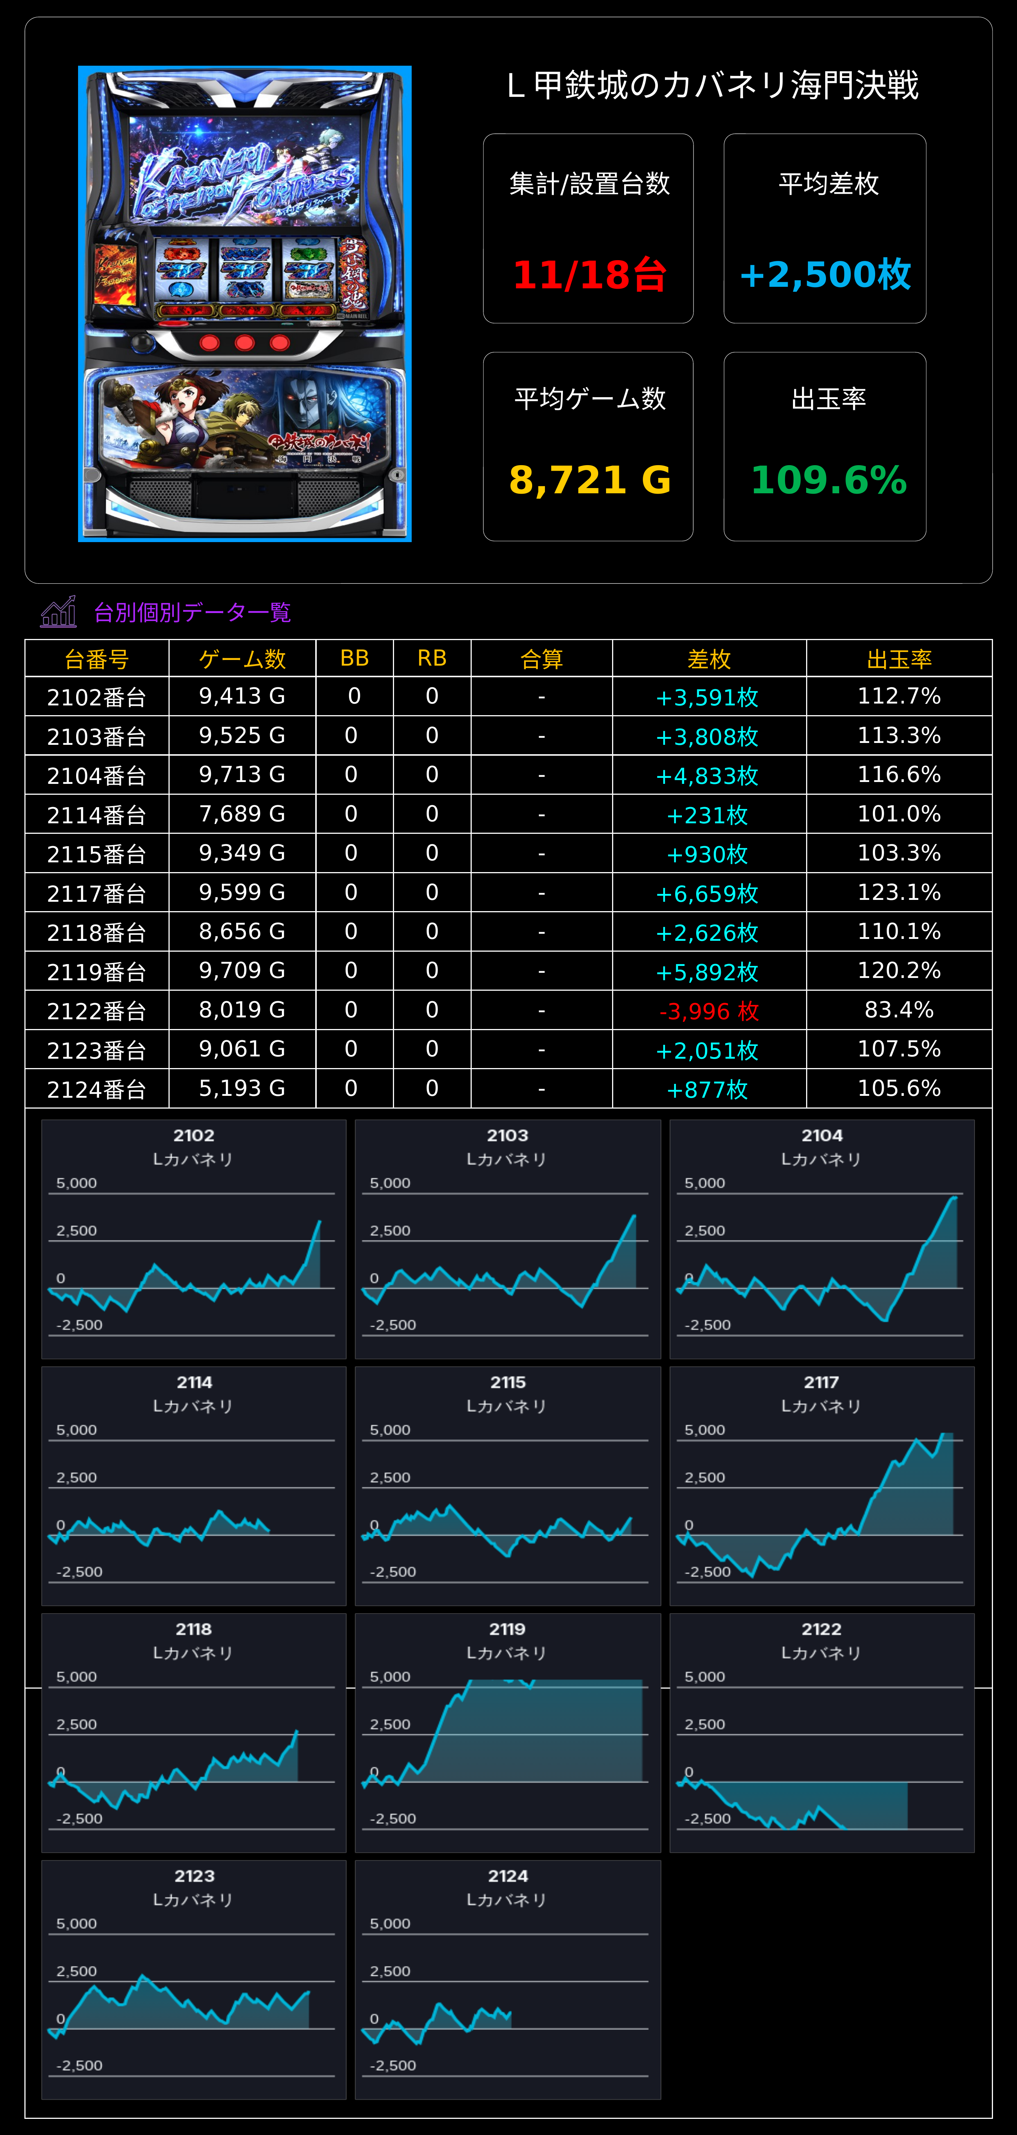Click the red -3,996 枚 value
Image resolution: width=1017 pixels, height=2135 pixels.
tap(709, 1010)
